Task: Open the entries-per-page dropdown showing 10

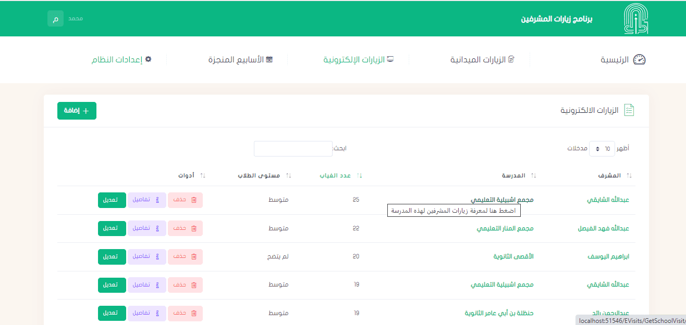Action: 602,149
